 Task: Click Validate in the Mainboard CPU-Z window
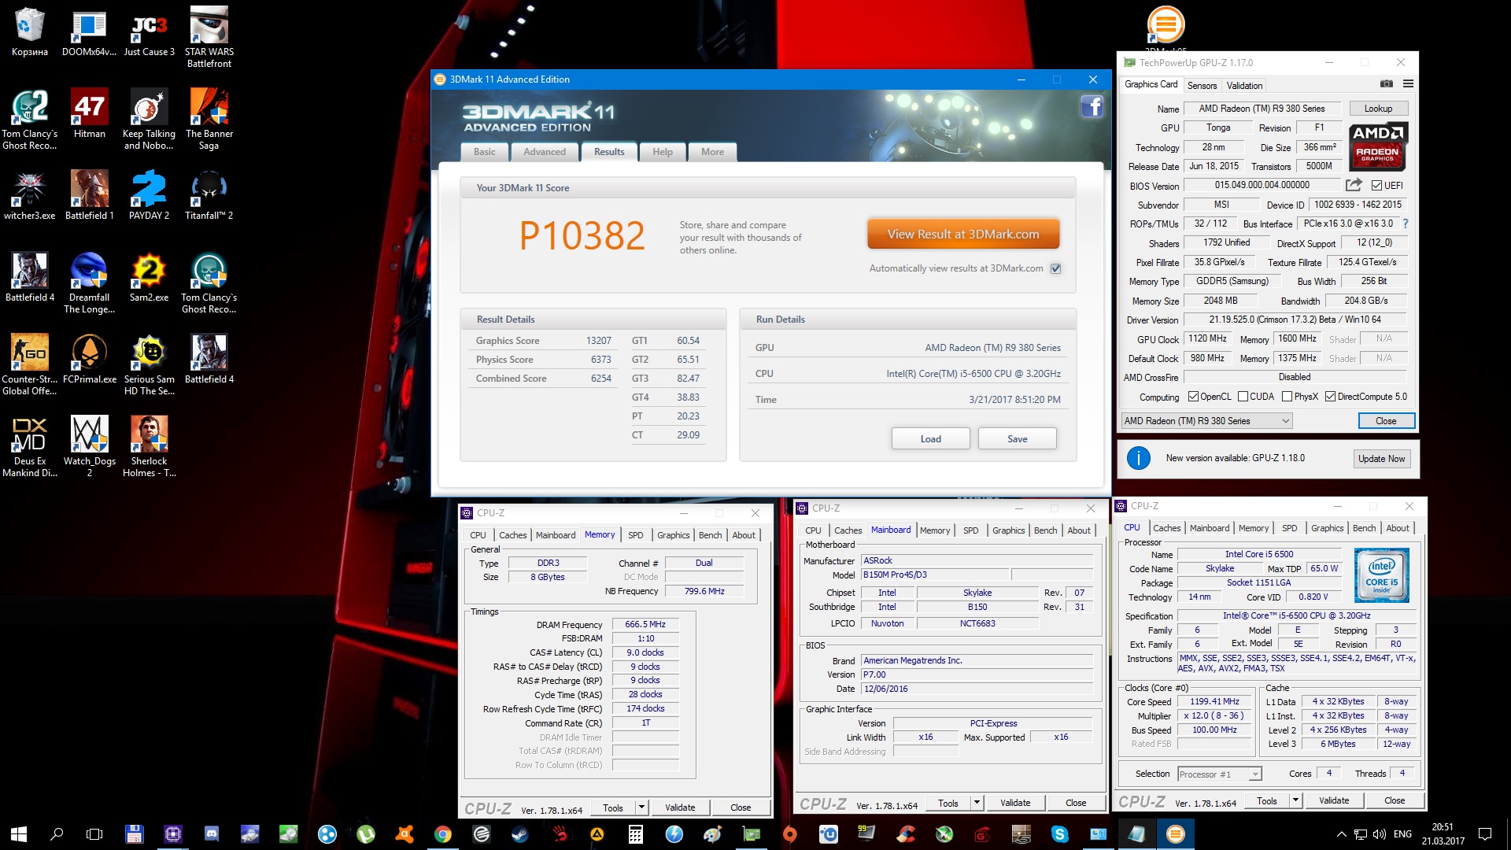pos(1015,804)
